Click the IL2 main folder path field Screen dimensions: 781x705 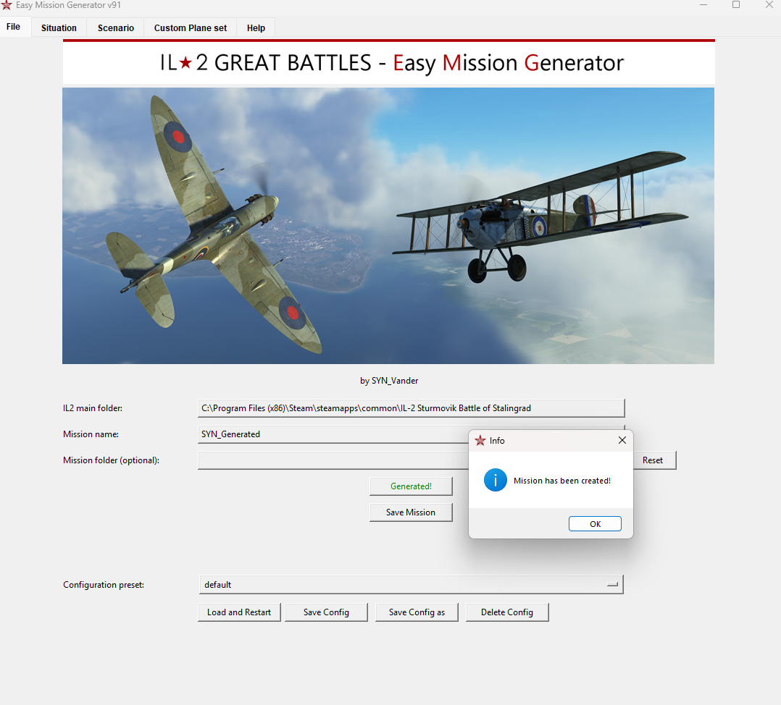coord(411,408)
